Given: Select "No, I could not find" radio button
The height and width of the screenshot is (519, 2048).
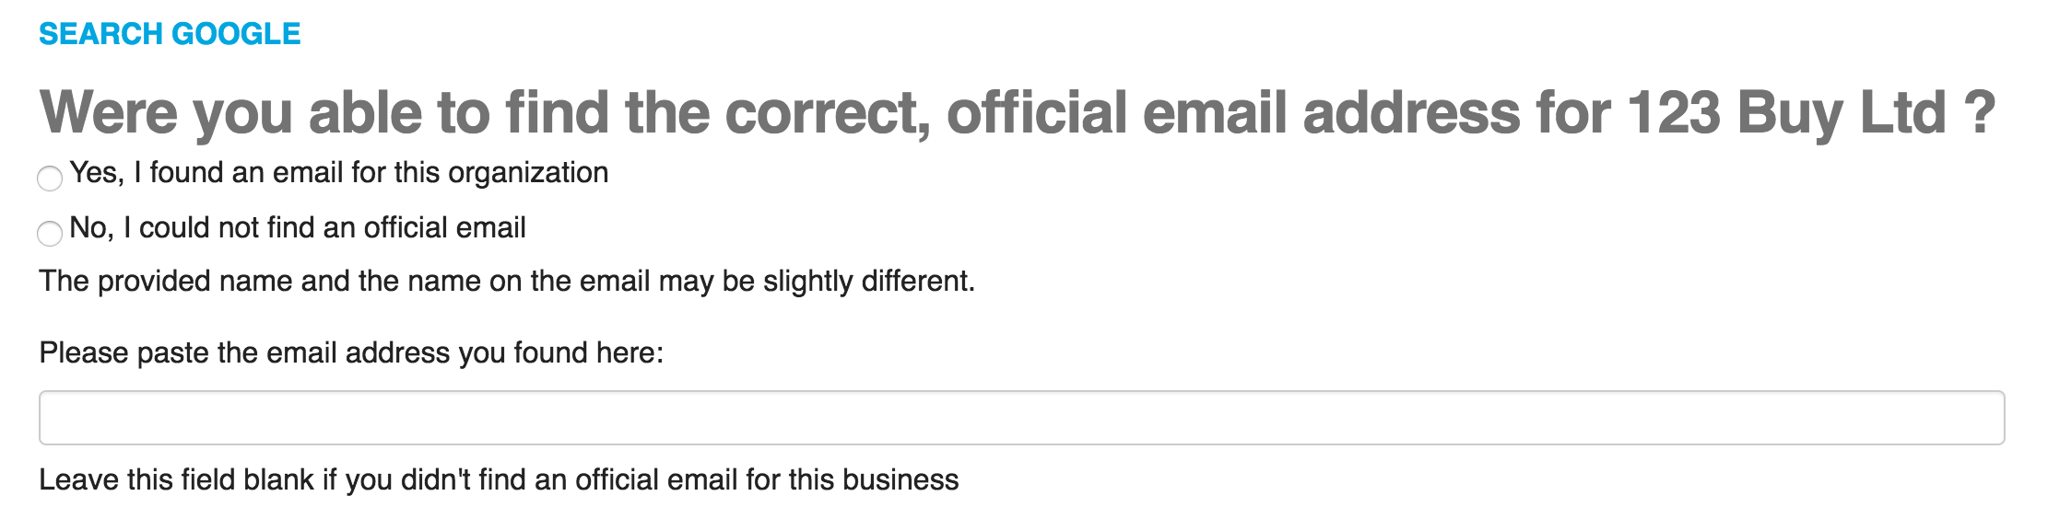Looking at the screenshot, I should [x=50, y=233].
